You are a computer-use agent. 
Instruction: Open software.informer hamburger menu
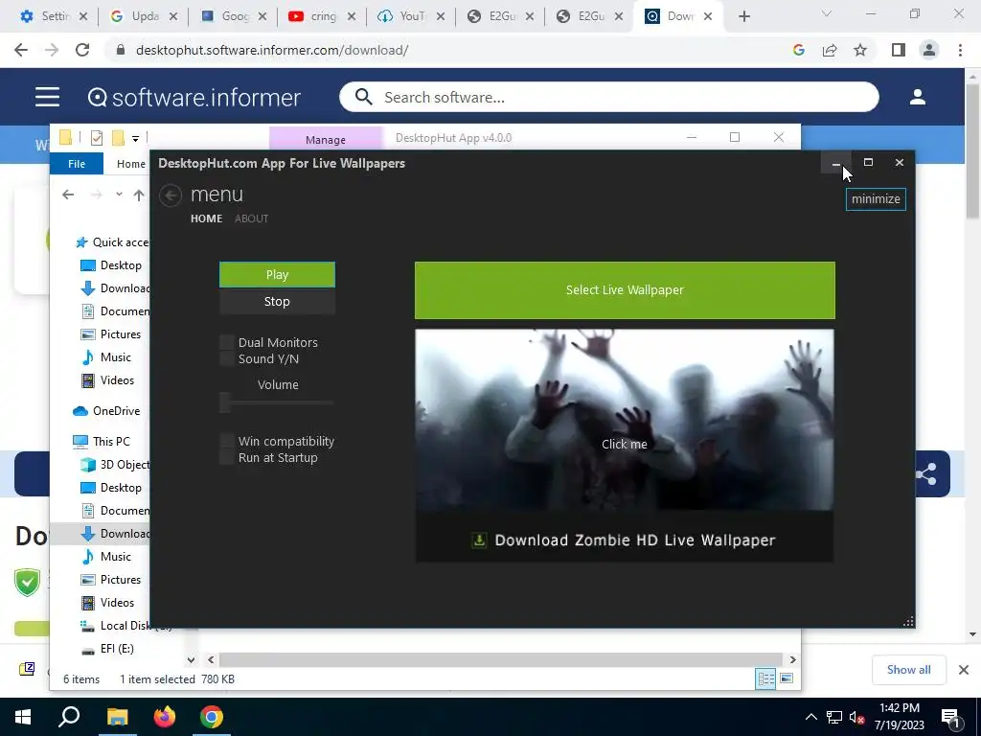click(x=48, y=97)
